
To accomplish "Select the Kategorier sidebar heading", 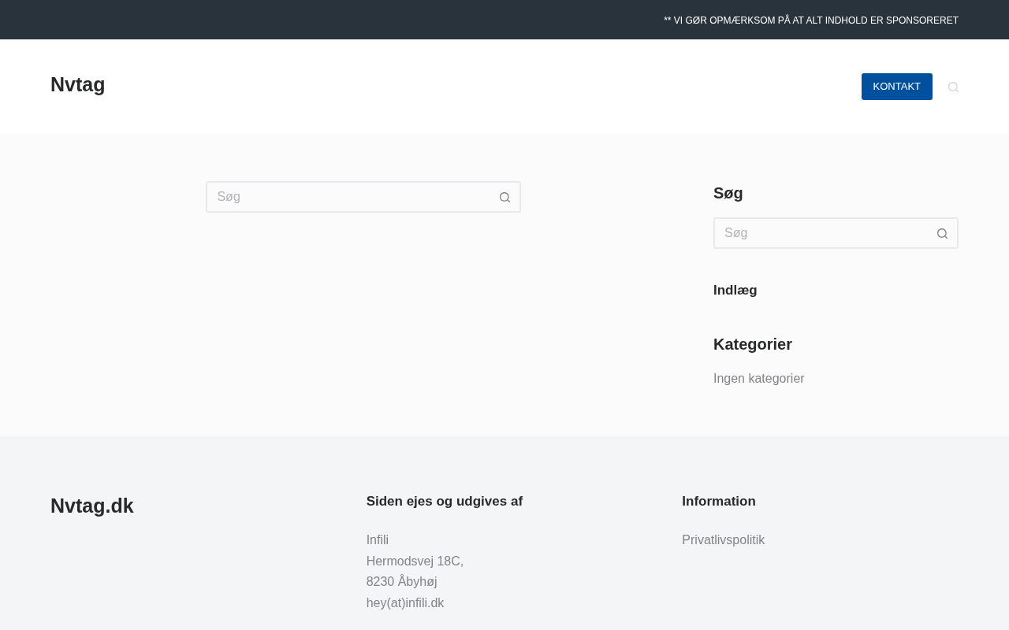I will (752, 344).
